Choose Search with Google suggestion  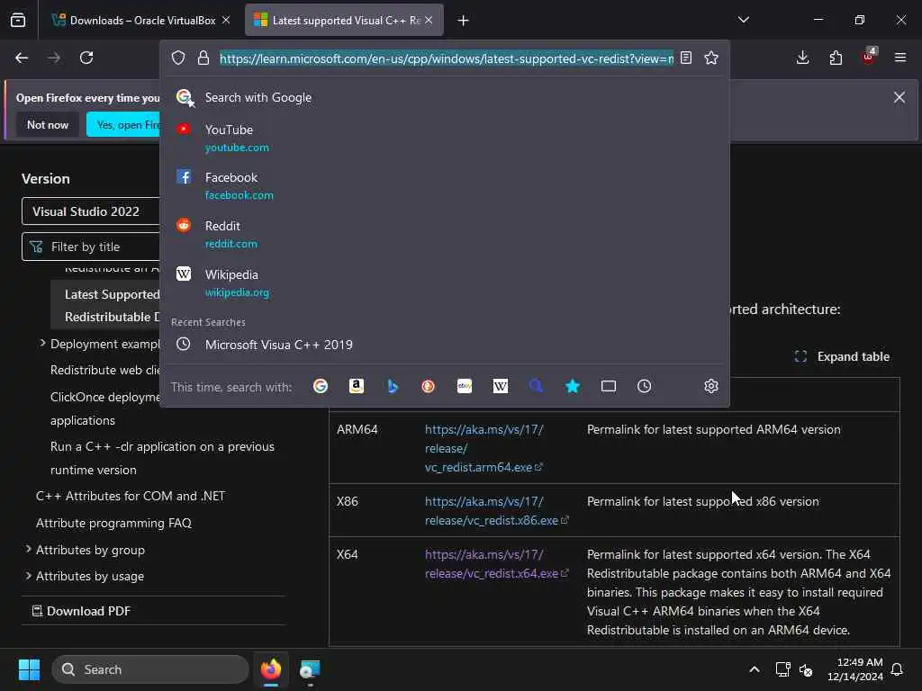[445, 97]
